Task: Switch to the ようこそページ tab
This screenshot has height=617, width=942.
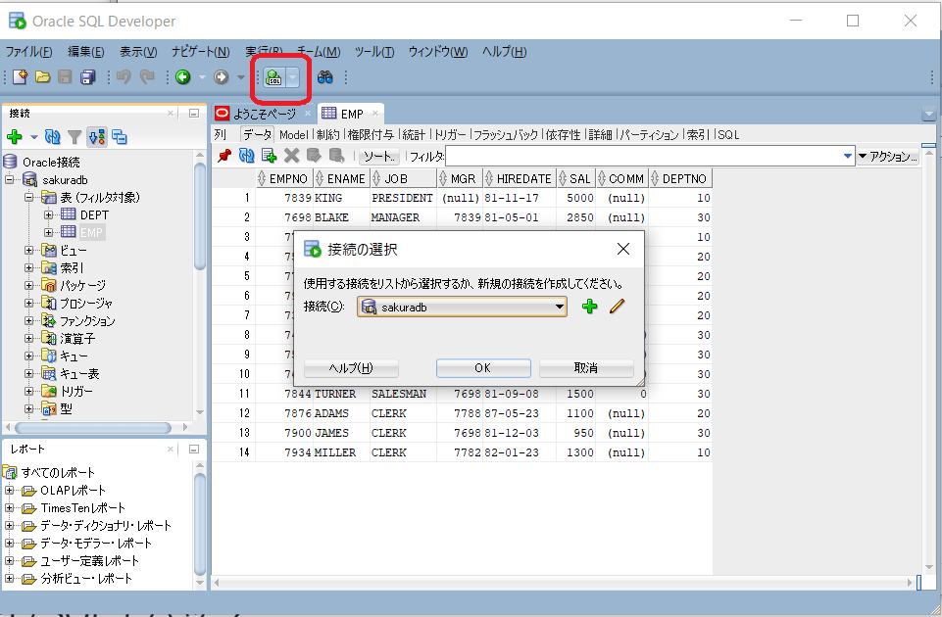Action: (x=264, y=114)
